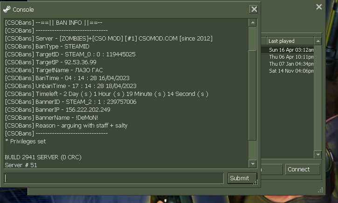Click the partially hidden button left of Connect
The height and width of the screenshot is (203, 338).
(x=272, y=169)
